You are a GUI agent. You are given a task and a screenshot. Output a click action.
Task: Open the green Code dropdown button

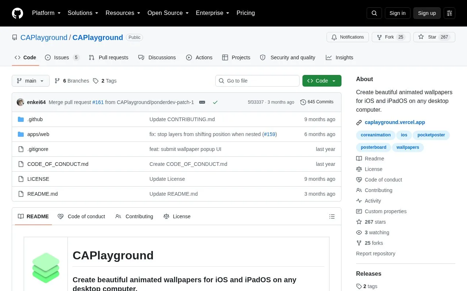tap(322, 81)
